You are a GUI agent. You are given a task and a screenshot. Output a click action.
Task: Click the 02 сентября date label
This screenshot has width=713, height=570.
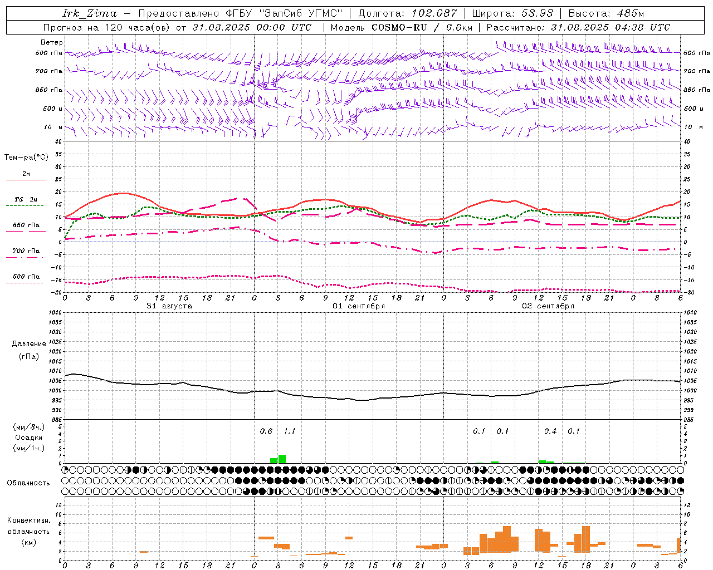point(548,306)
